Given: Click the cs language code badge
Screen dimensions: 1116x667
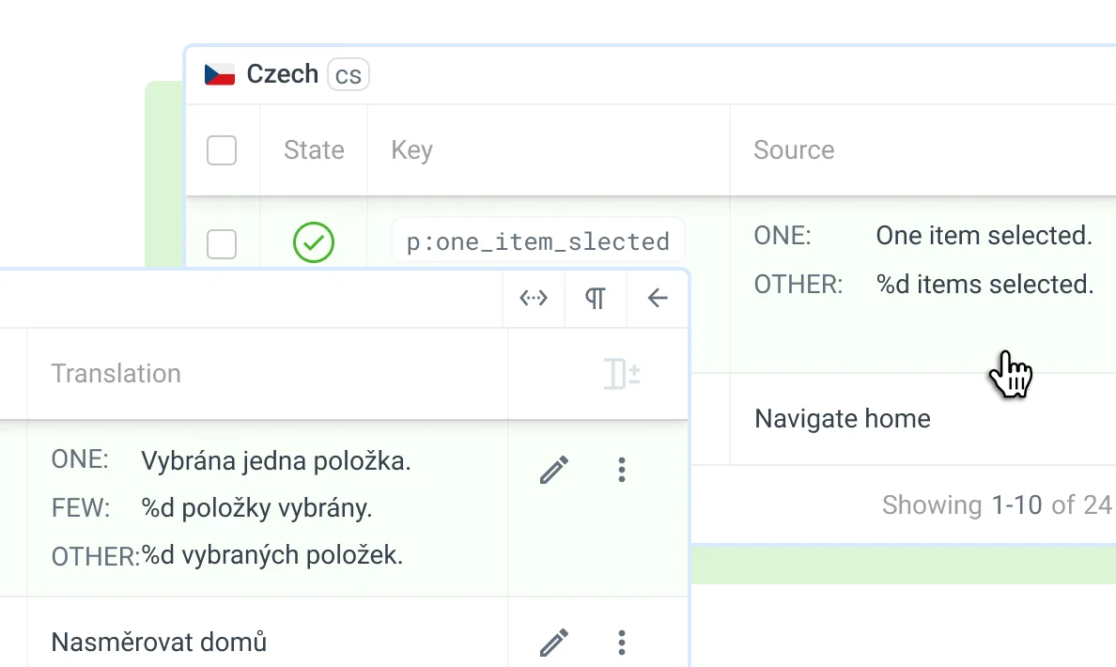Looking at the screenshot, I should 349,75.
